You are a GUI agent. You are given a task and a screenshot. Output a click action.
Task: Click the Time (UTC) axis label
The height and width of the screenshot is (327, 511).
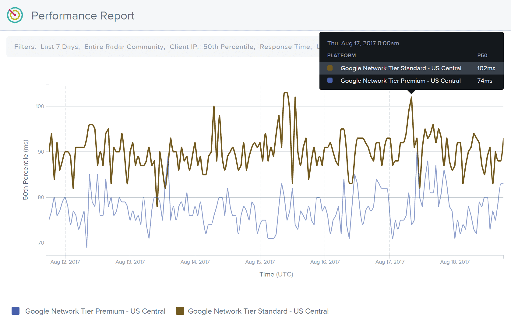tap(276, 274)
